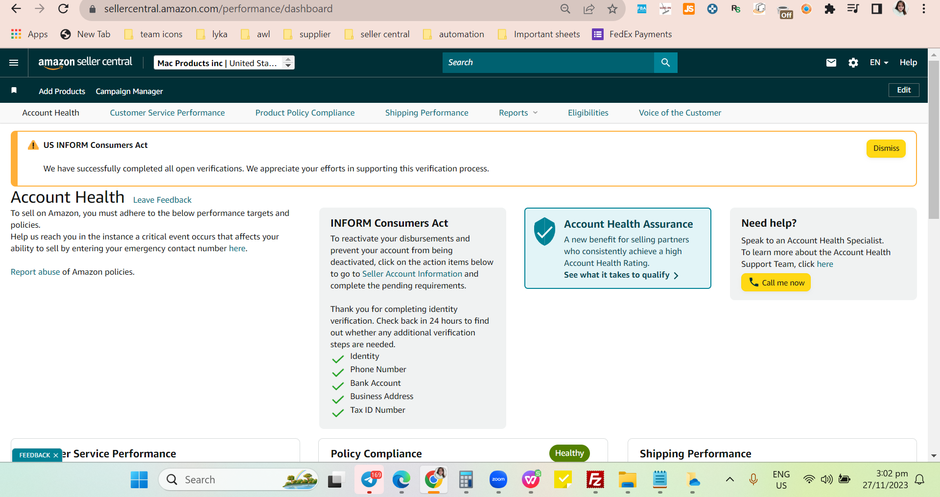Open the FBA browser extension
Viewport: 940px width, 497px height.
(x=641, y=9)
